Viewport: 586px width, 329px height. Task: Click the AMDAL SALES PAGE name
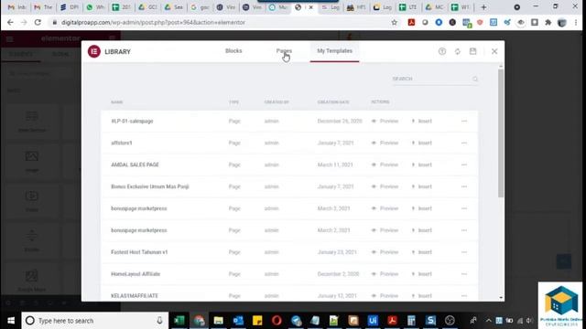tap(135, 164)
